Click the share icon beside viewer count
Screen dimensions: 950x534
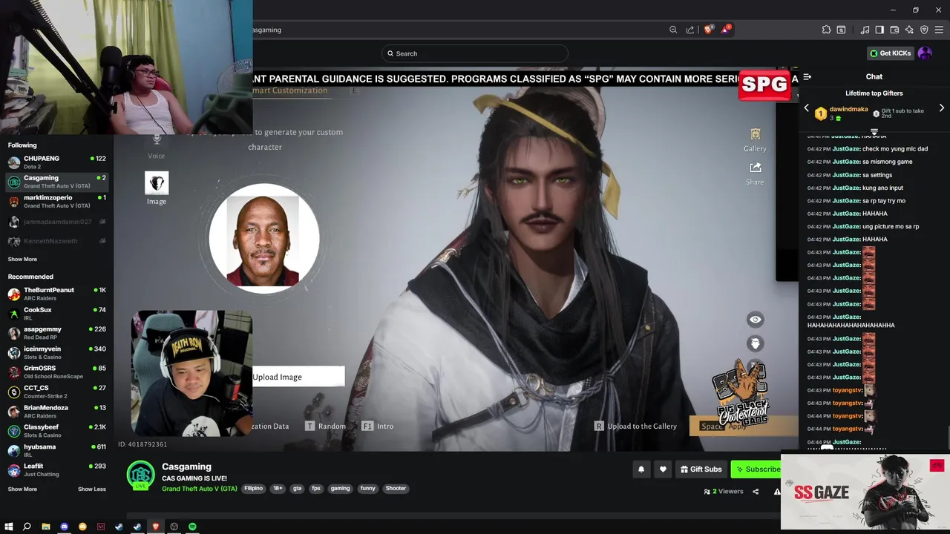click(756, 491)
